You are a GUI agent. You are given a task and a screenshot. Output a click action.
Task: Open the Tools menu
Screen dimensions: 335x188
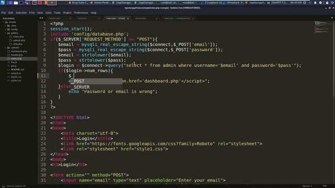(57, 13)
